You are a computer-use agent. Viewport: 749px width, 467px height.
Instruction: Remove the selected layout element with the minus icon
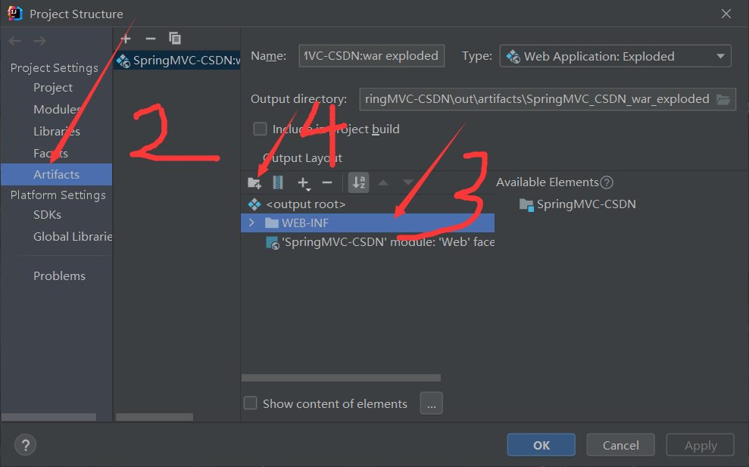coord(327,183)
